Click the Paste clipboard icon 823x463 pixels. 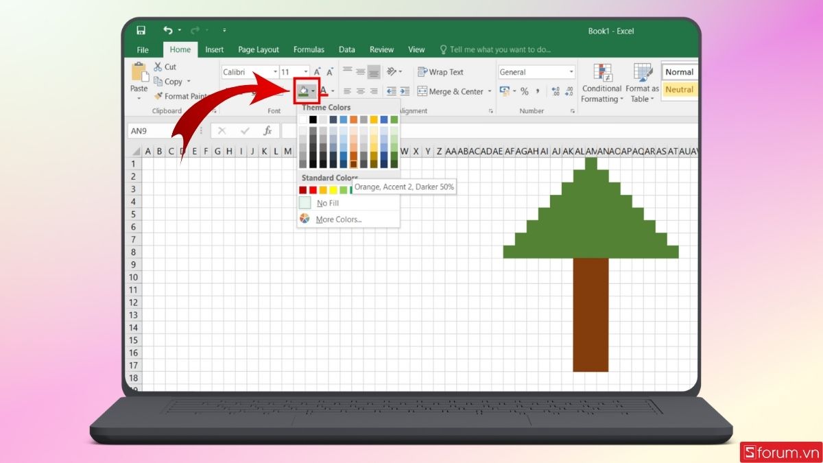139,73
